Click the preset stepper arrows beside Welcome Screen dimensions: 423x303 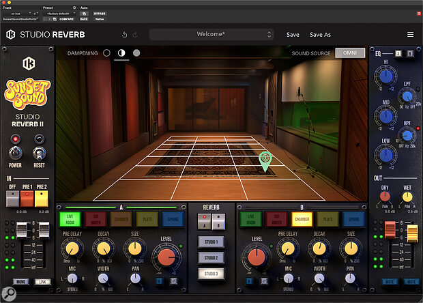click(x=269, y=35)
